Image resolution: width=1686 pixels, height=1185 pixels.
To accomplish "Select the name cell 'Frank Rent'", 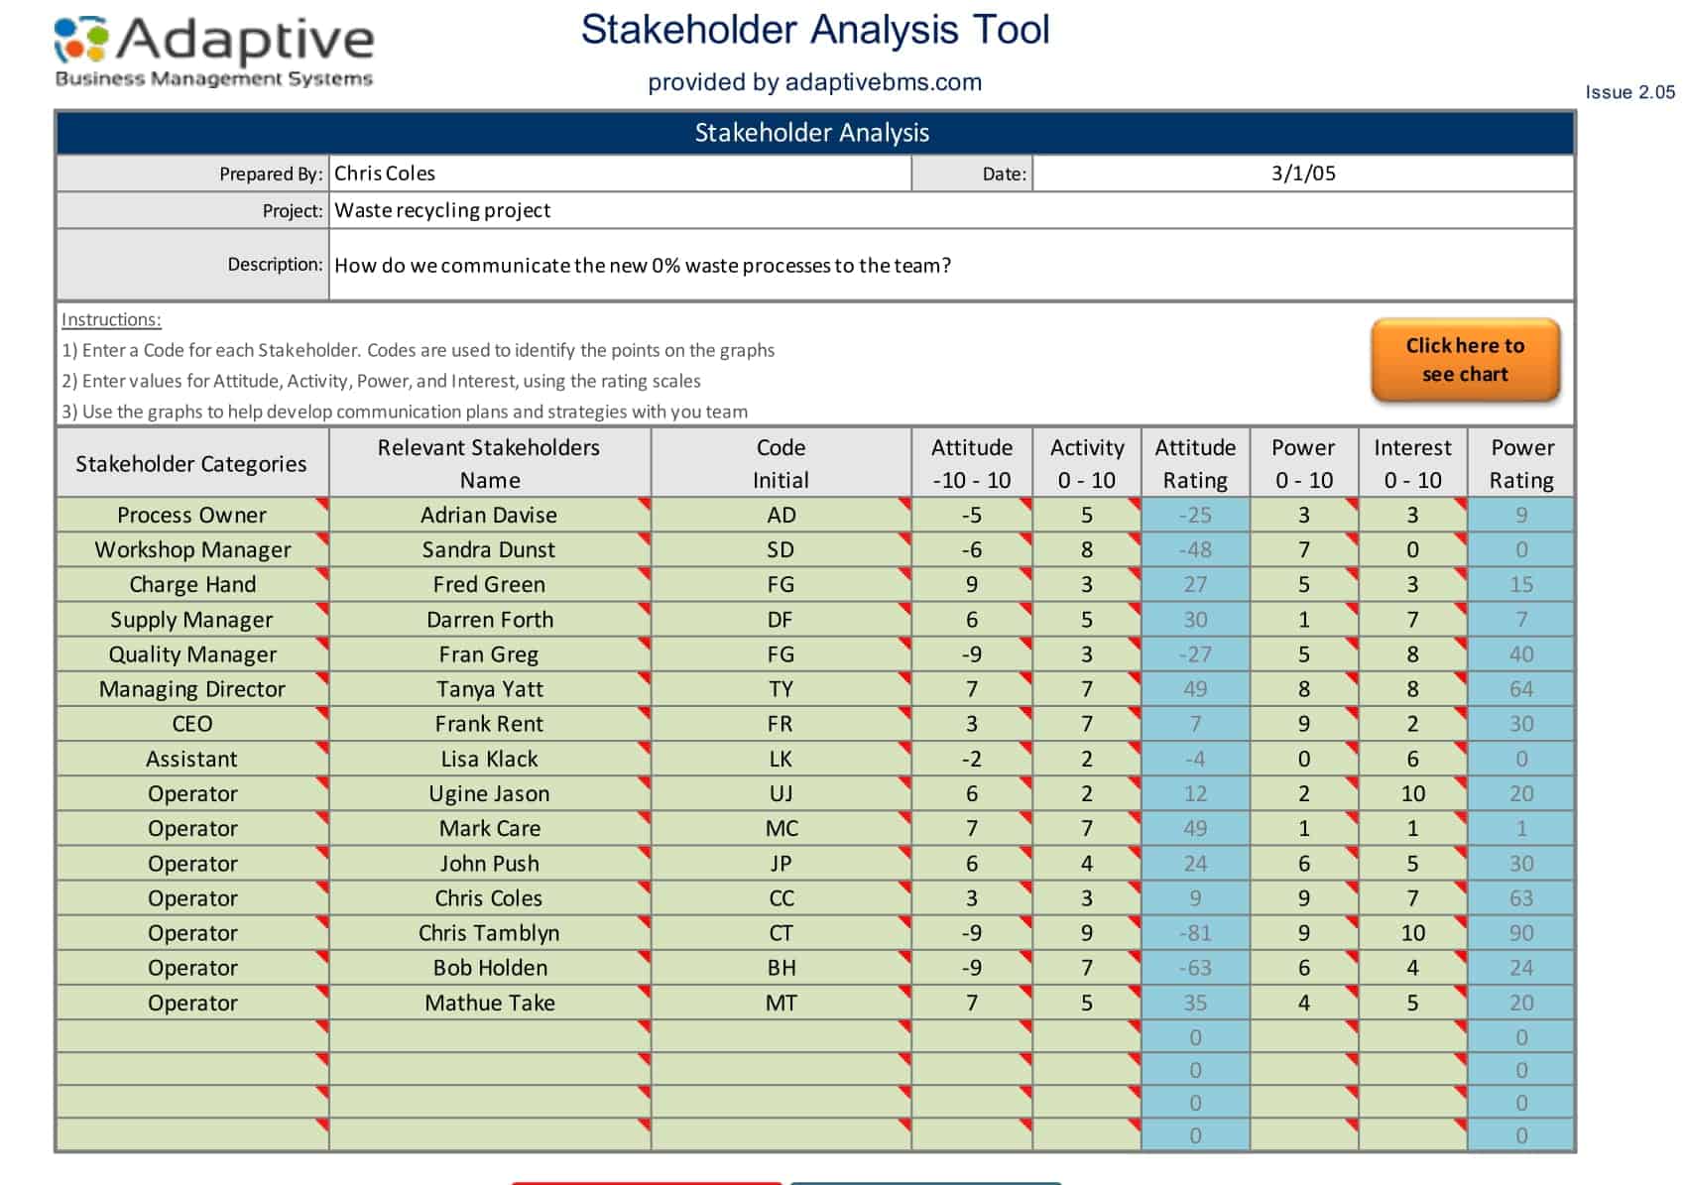I will (x=489, y=724).
